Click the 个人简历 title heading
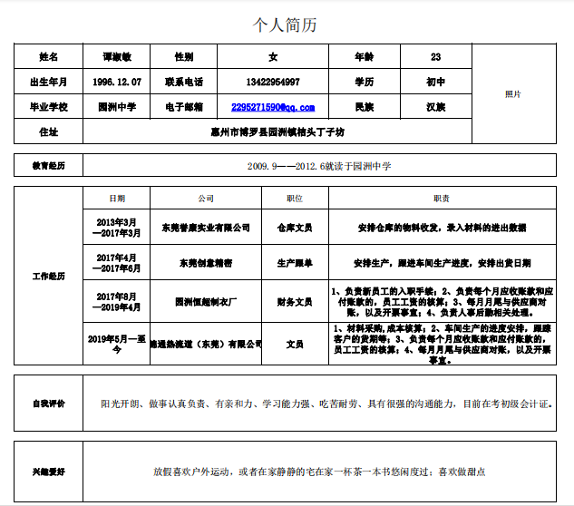The height and width of the screenshot is (506, 574). [285, 24]
